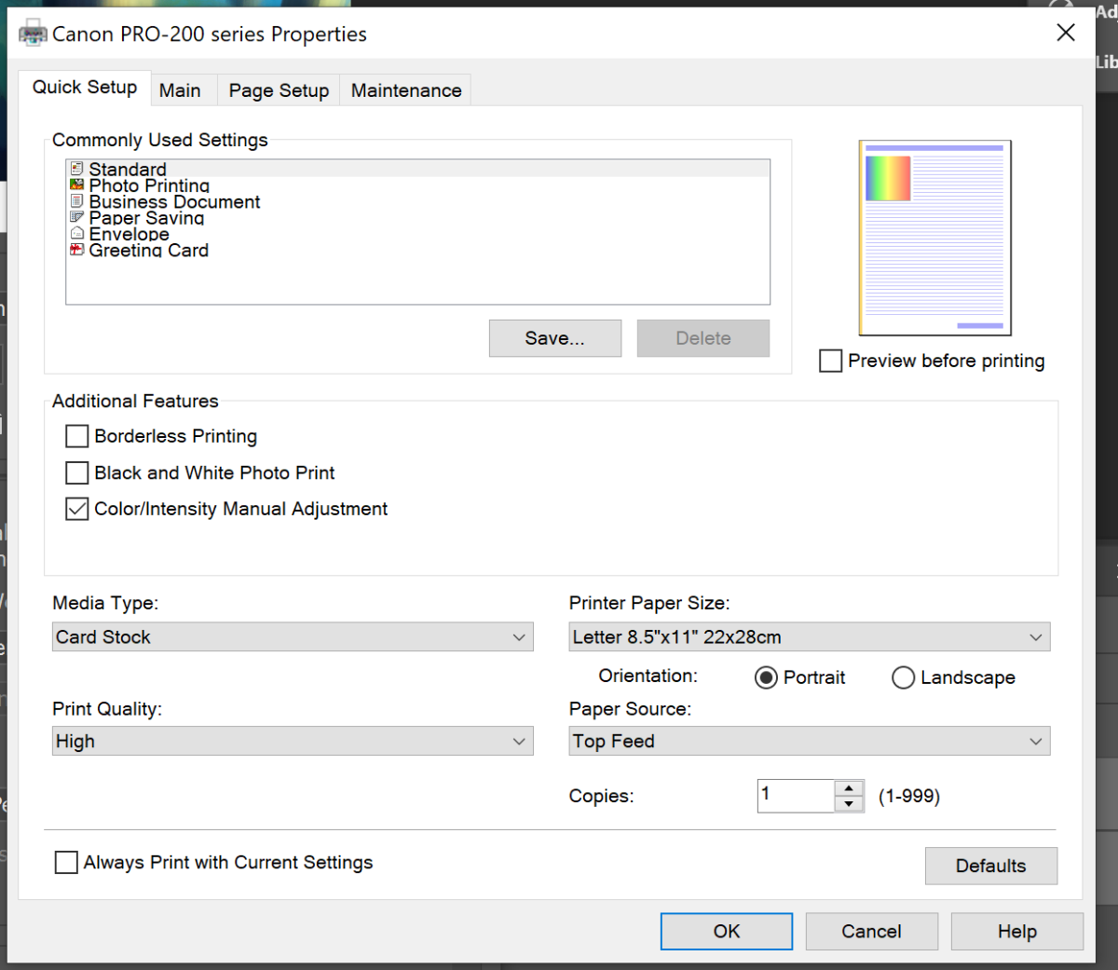1118x970 pixels.
Task: Increase copies with the up arrow
Action: 849,788
